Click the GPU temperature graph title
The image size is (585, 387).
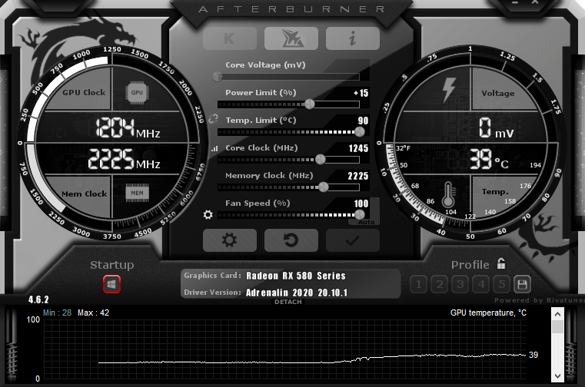(x=488, y=313)
